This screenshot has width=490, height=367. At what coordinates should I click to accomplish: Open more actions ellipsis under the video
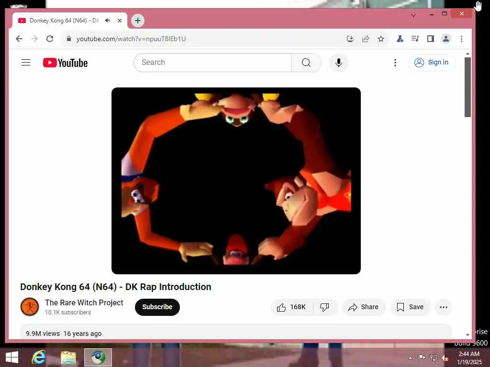pos(443,307)
